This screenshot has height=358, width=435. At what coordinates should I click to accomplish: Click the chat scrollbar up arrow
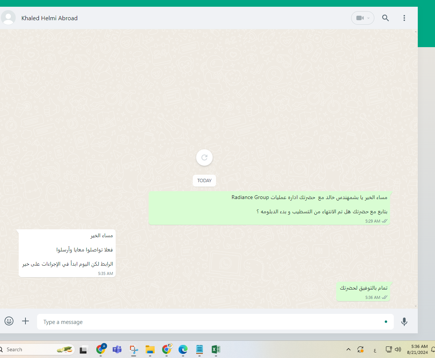[x=416, y=32]
